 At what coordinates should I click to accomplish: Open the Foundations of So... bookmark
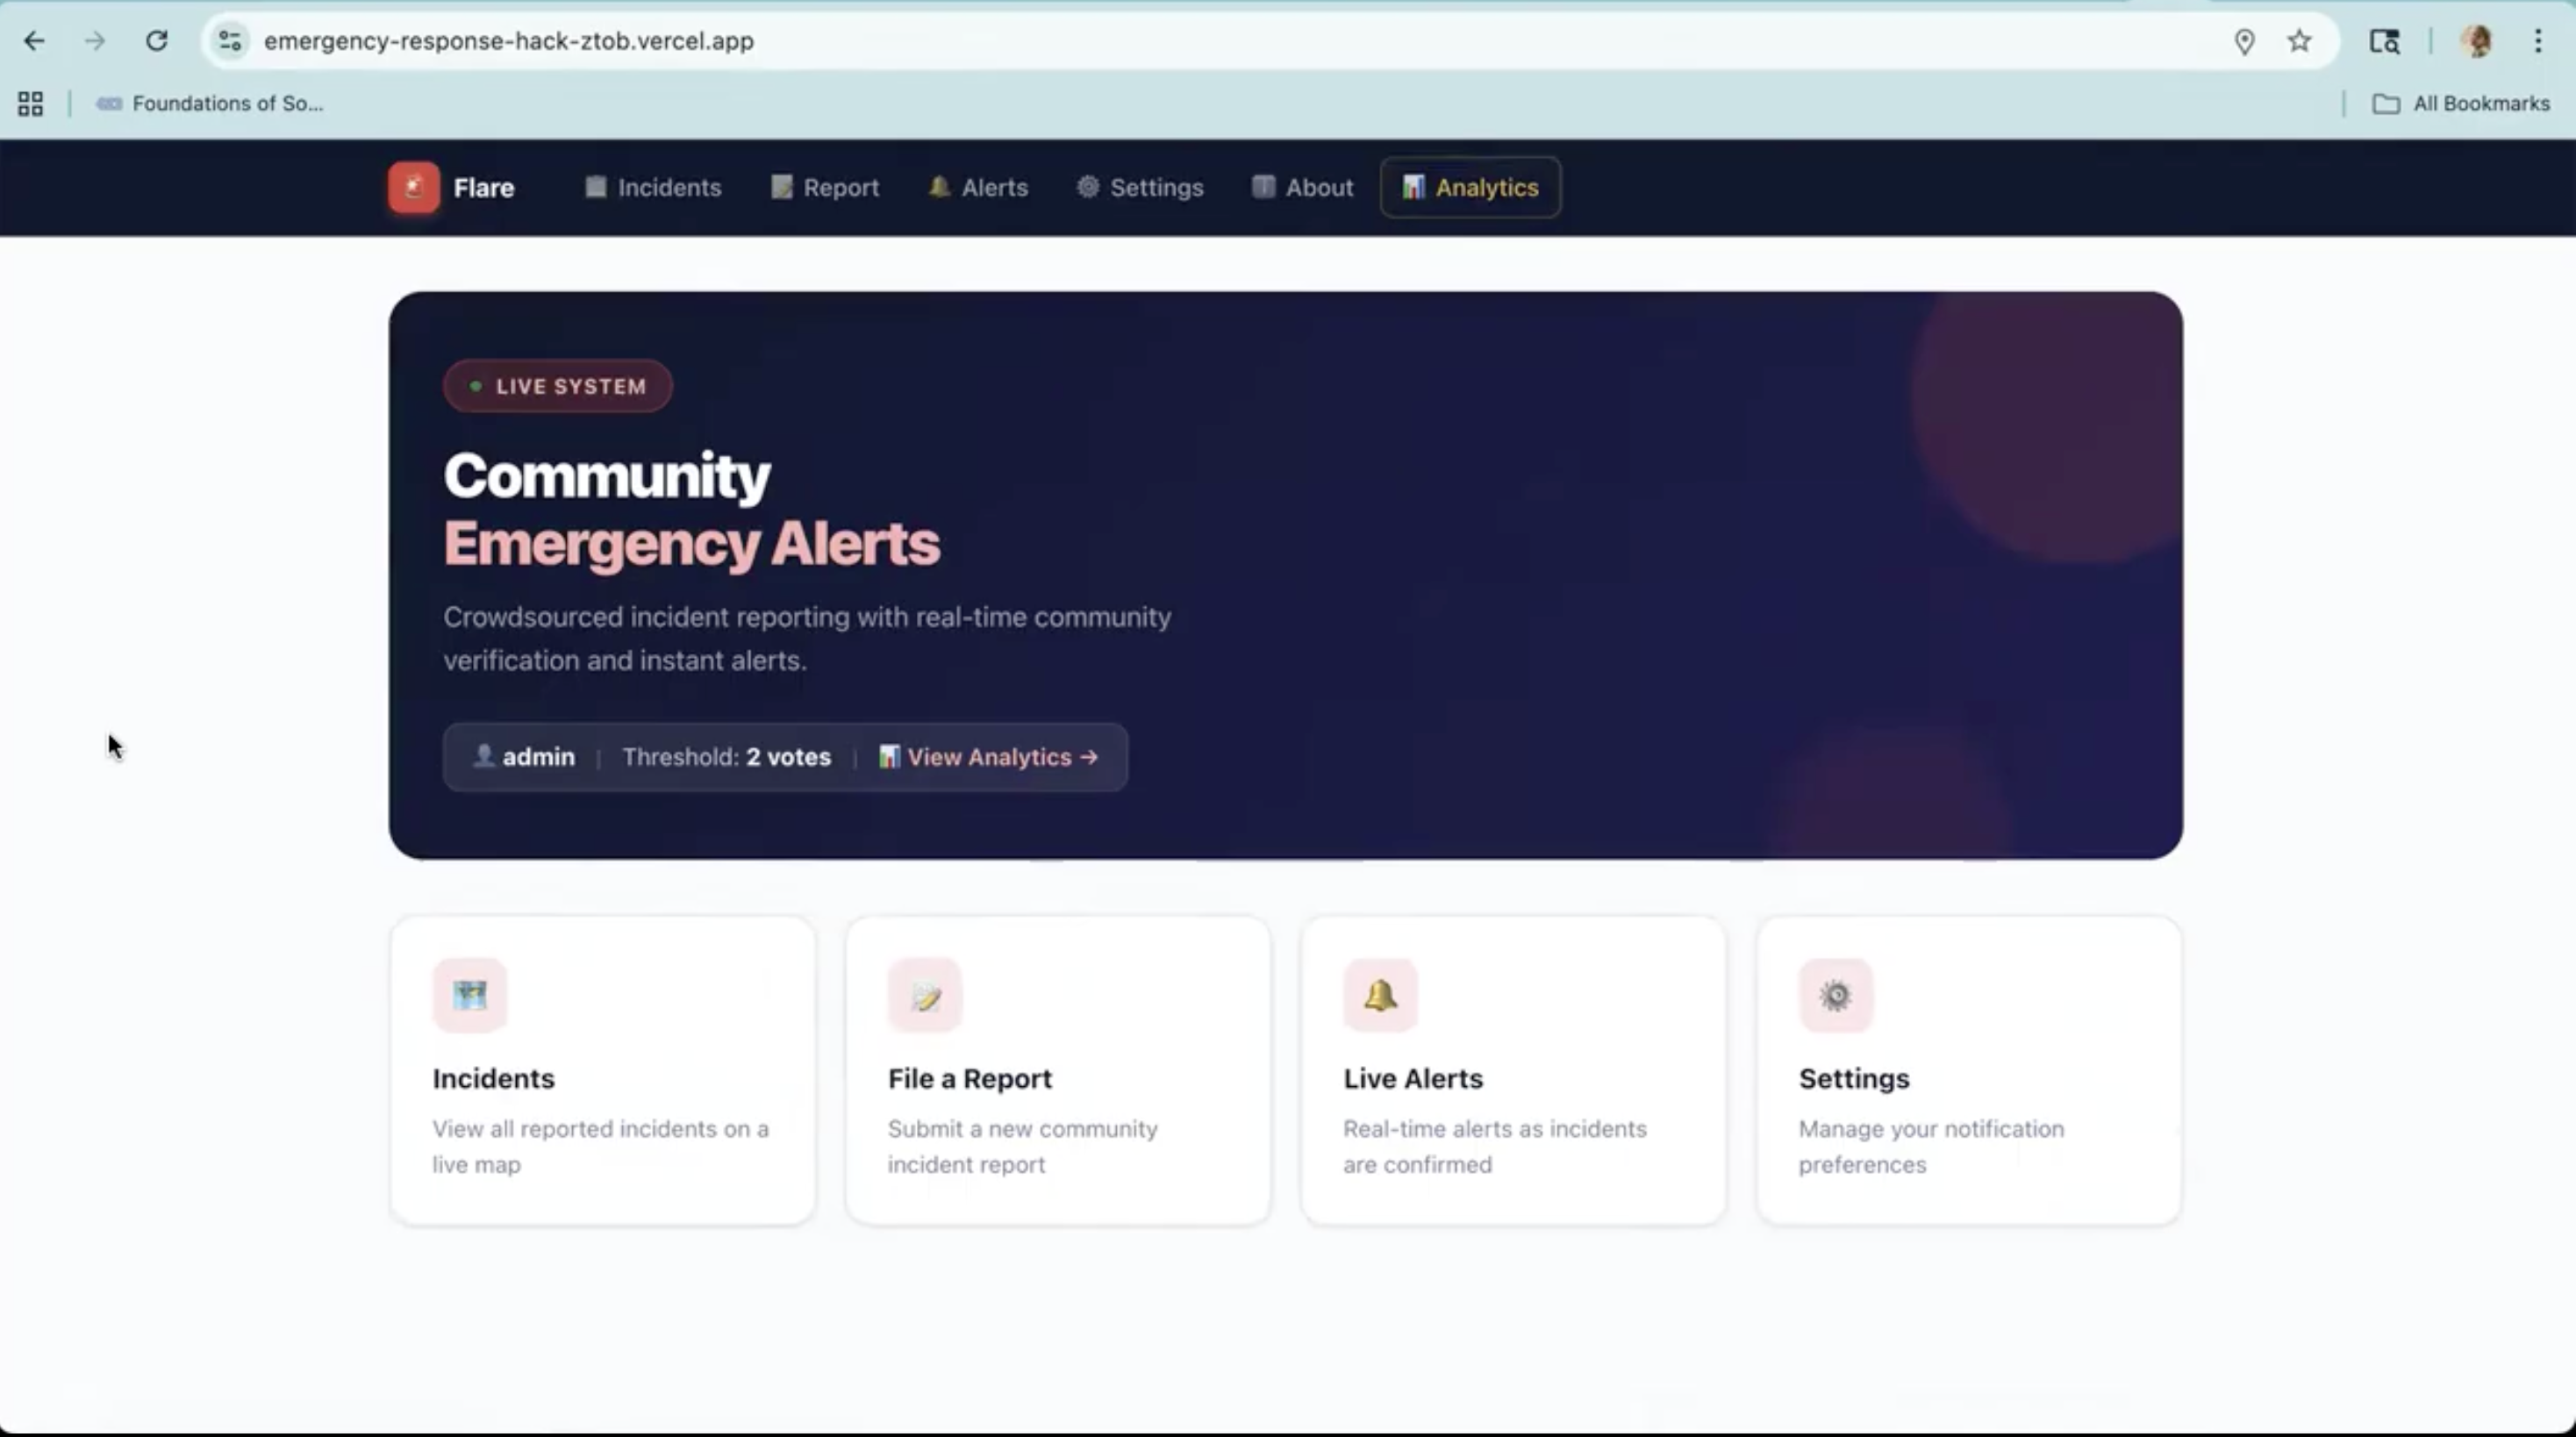click(210, 104)
